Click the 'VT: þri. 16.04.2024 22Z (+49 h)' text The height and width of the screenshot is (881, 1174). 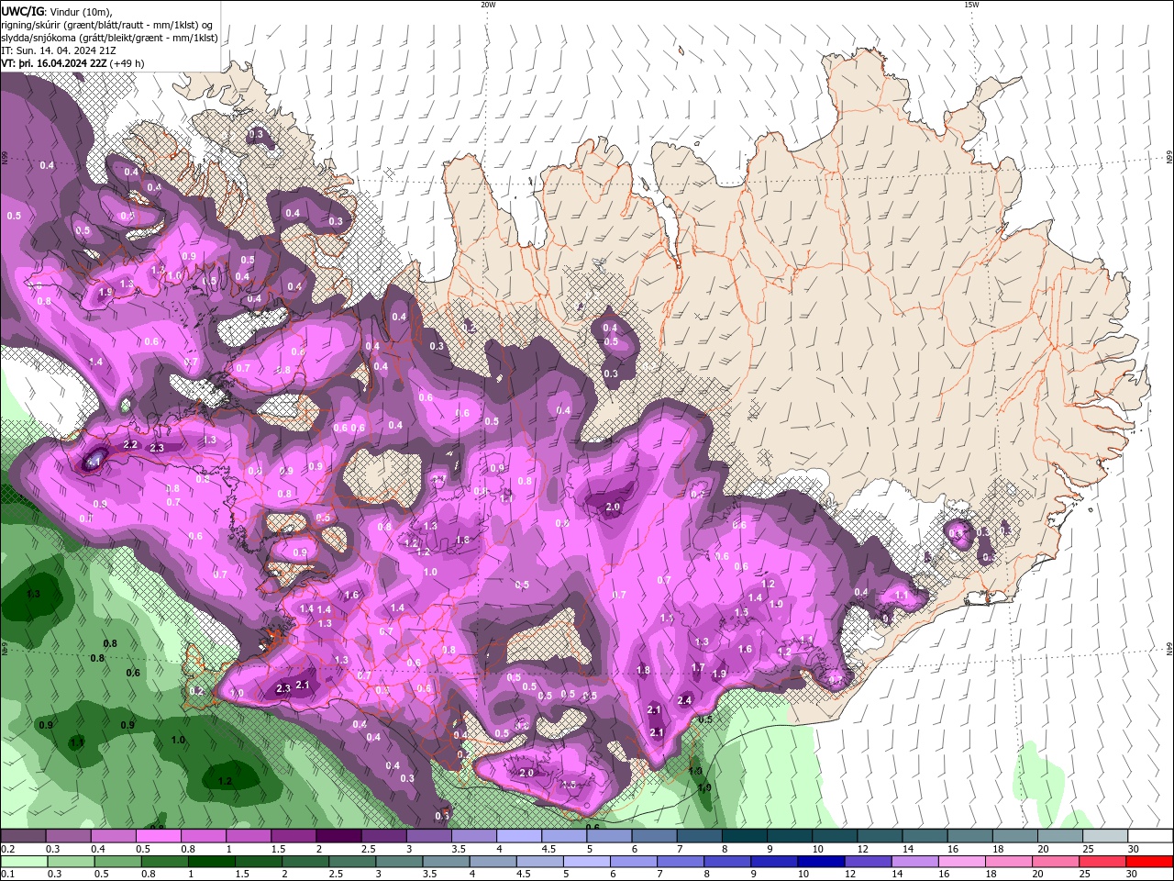(x=72, y=63)
